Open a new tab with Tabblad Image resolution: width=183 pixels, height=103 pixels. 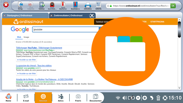coord(42,6)
